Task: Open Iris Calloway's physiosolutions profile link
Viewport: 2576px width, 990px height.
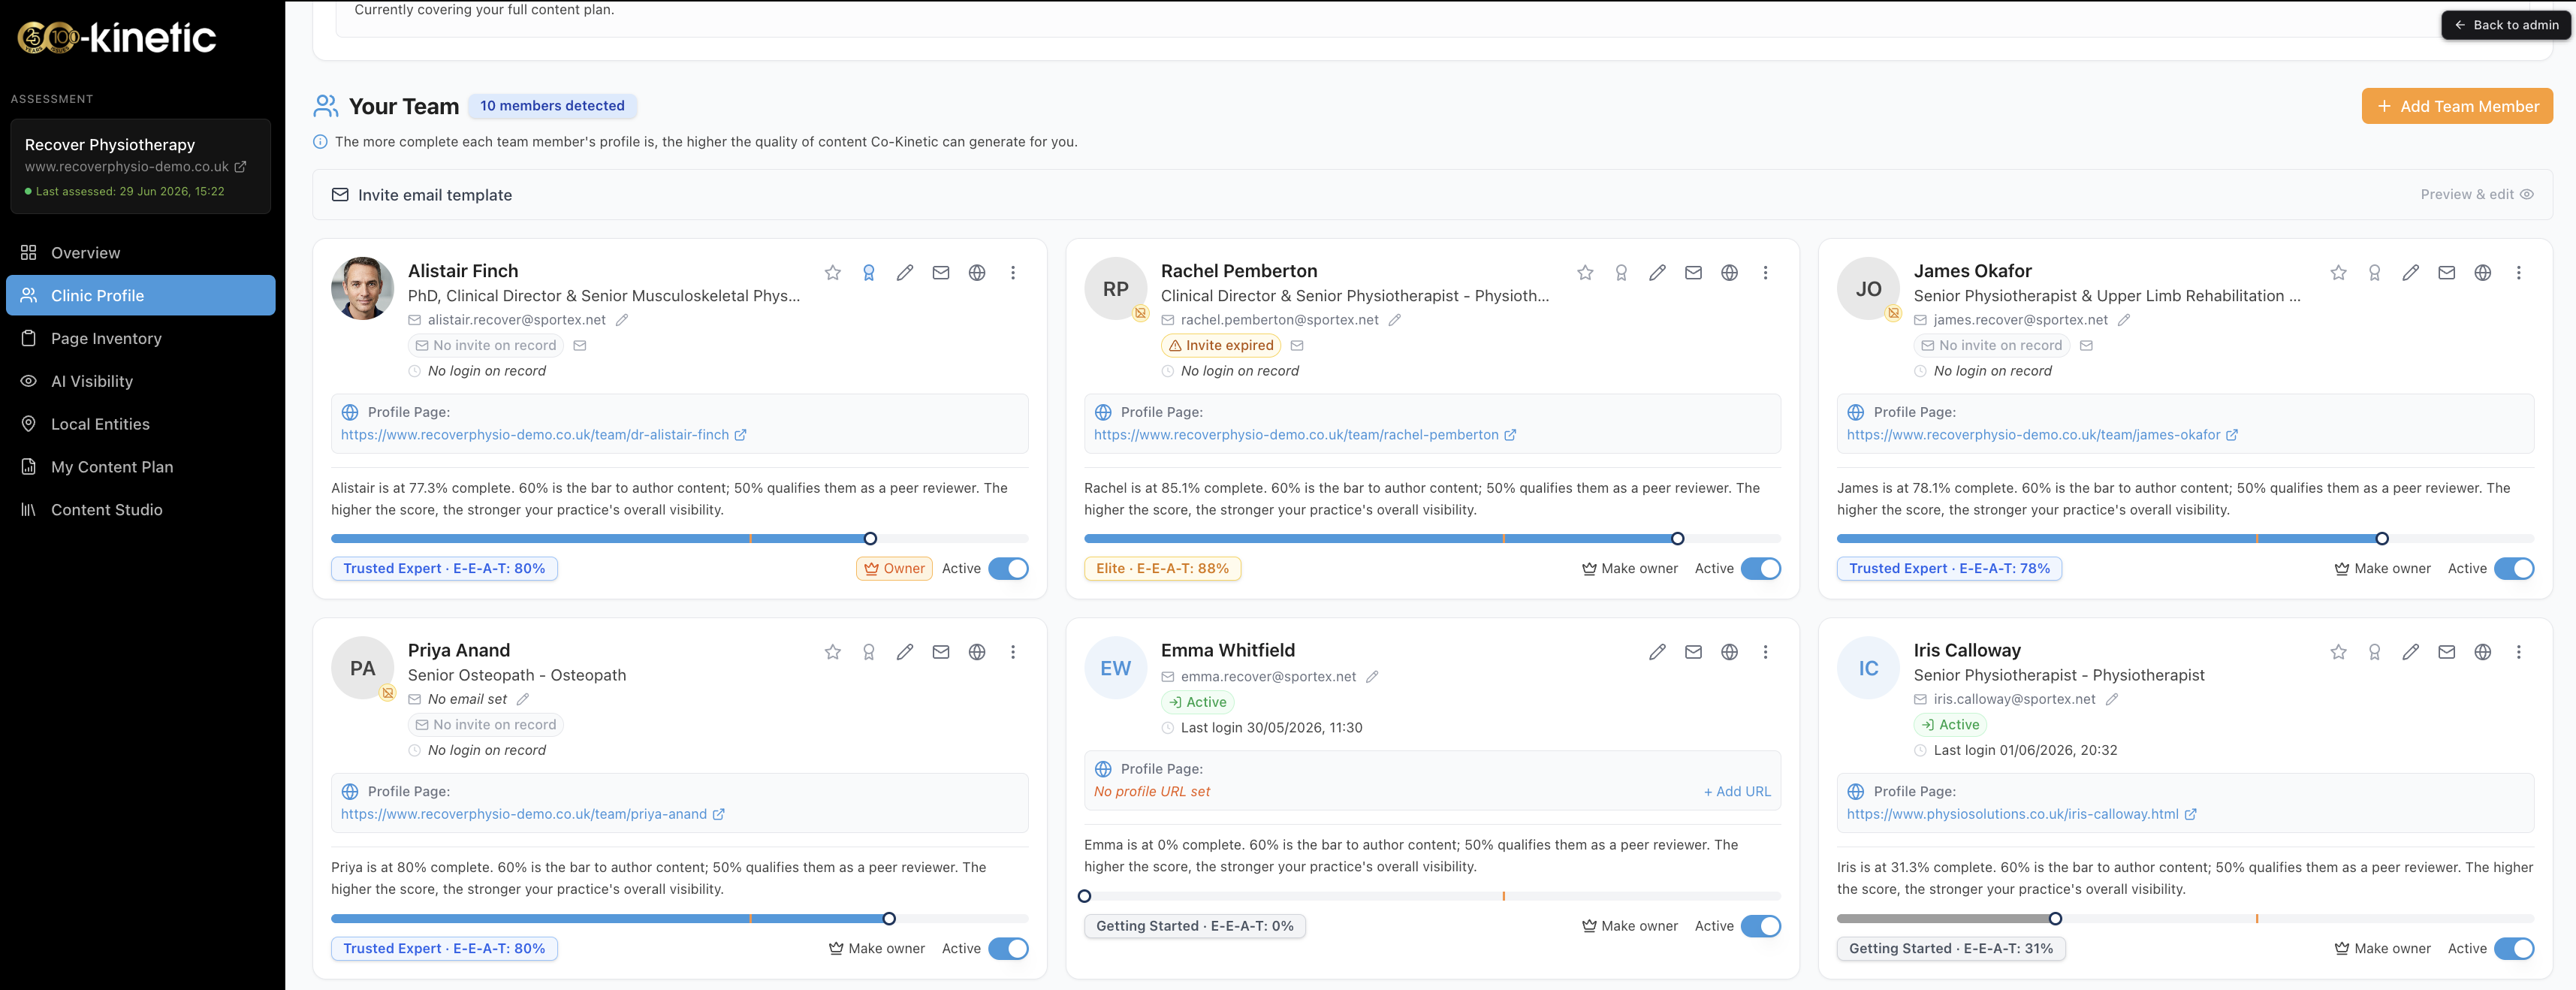Action: pos(2021,815)
